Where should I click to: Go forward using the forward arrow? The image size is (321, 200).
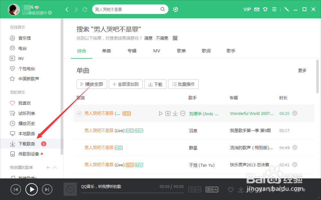[76, 9]
